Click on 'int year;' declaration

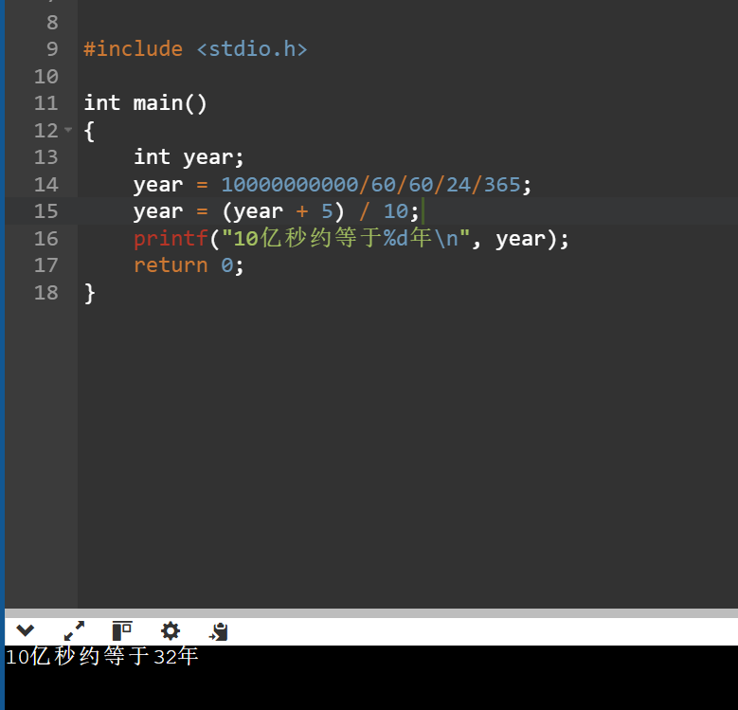pyautogui.click(x=189, y=157)
